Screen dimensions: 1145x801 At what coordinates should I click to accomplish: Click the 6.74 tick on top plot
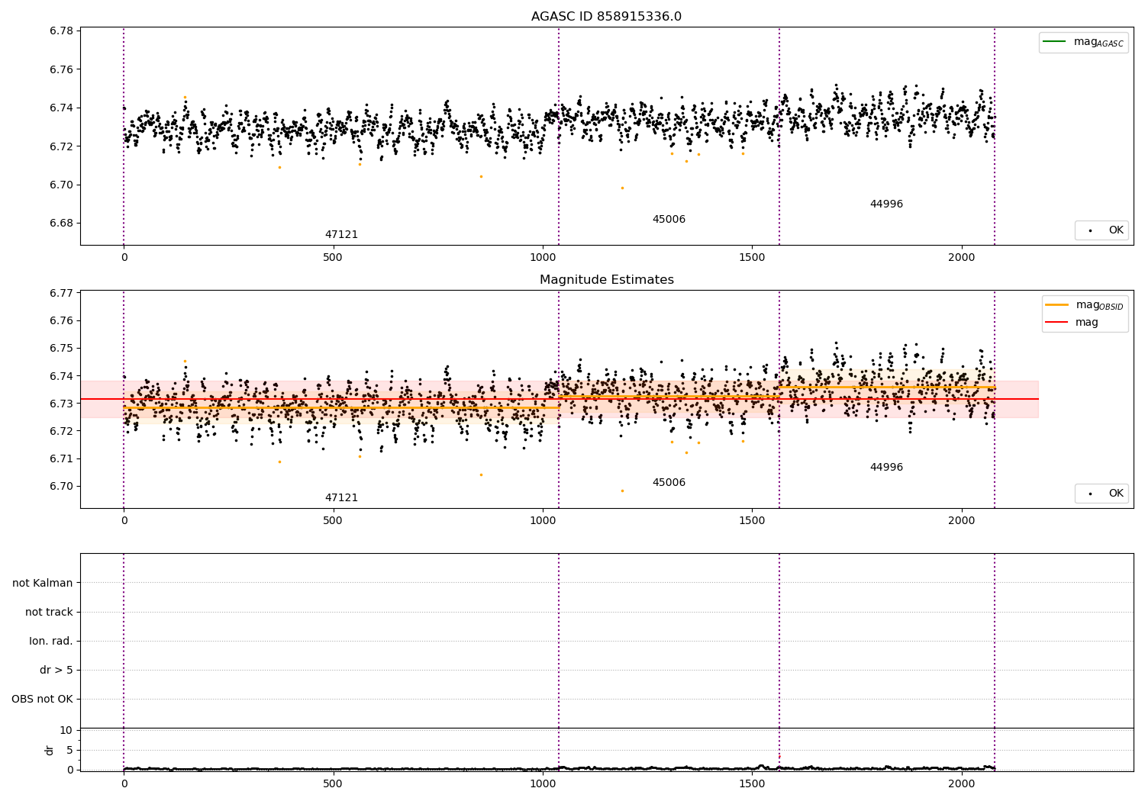[60, 108]
